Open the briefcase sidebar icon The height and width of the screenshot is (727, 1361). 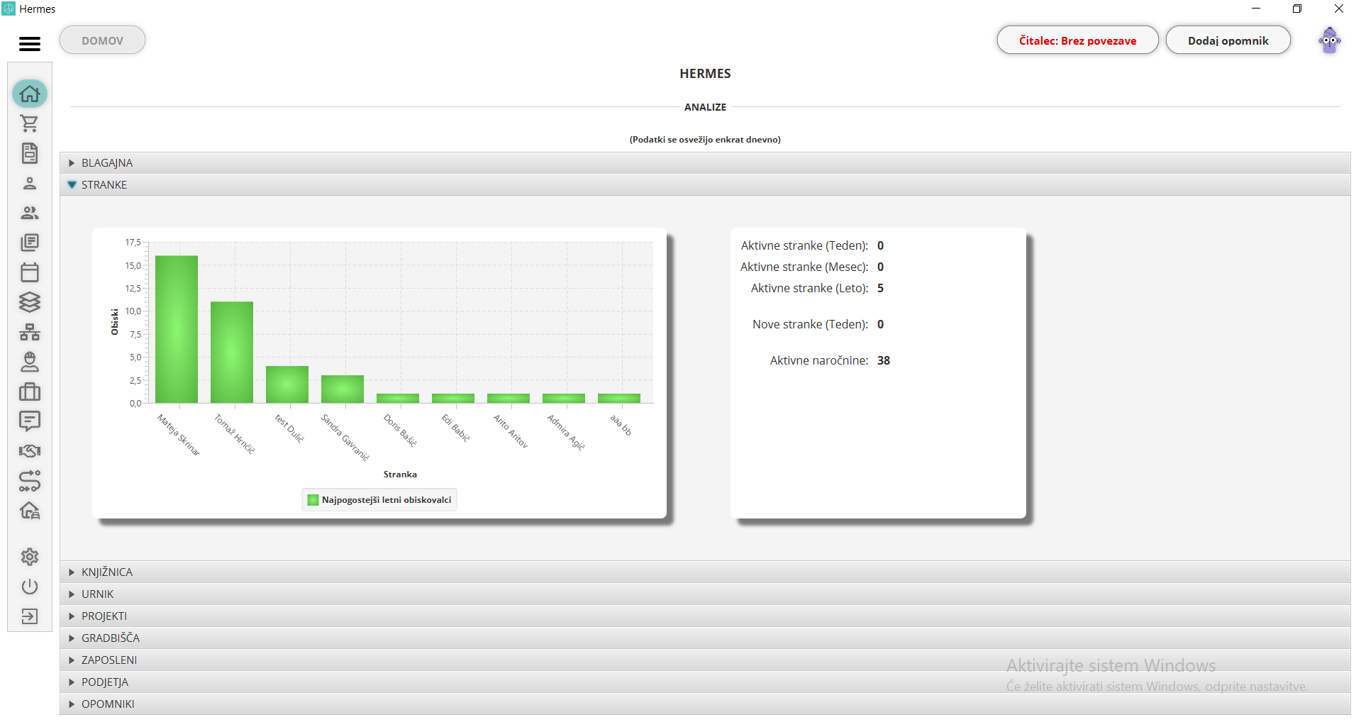click(30, 392)
